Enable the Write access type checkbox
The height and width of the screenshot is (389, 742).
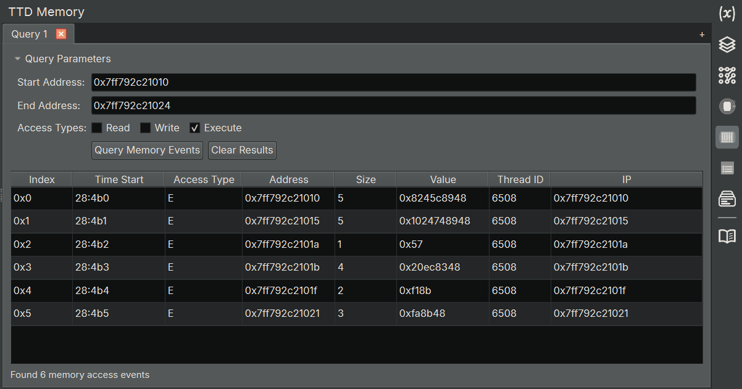point(146,128)
